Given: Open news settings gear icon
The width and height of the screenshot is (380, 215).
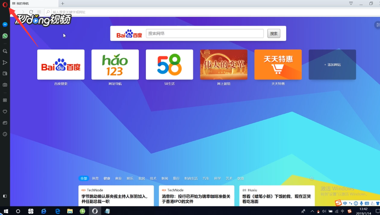Looking at the screenshot, I should (312, 178).
